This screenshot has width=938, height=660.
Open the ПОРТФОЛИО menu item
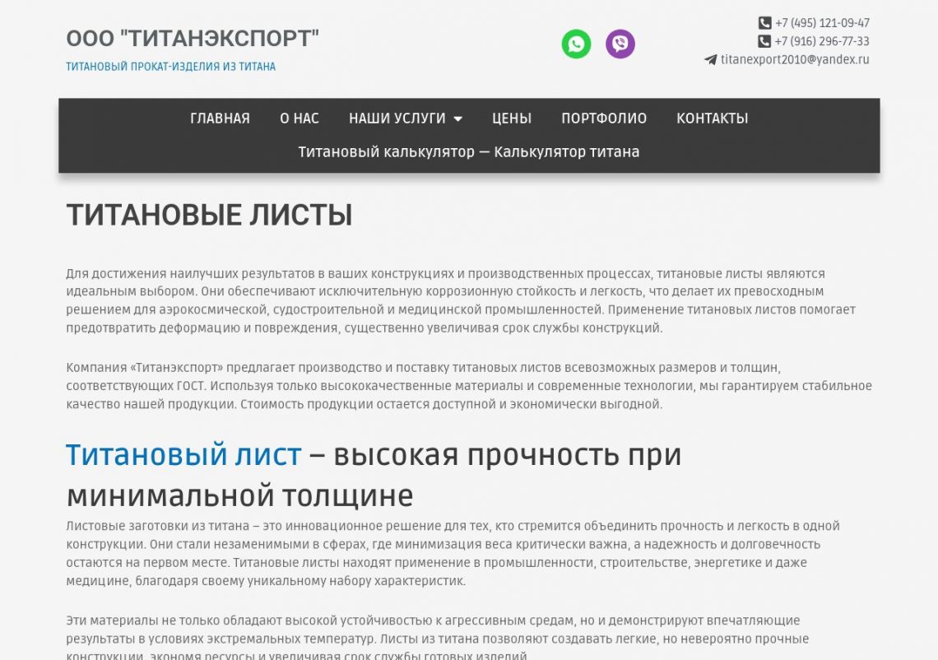604,119
